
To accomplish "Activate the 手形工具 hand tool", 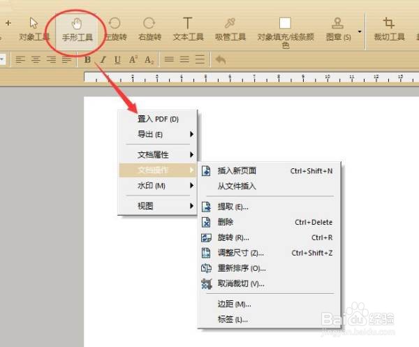I will click(77, 29).
